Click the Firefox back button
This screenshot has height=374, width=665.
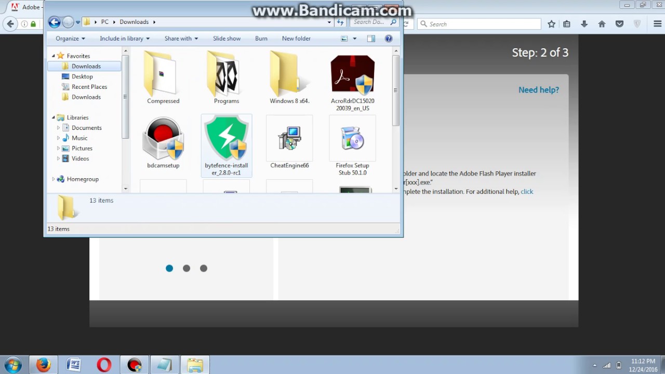click(10, 24)
